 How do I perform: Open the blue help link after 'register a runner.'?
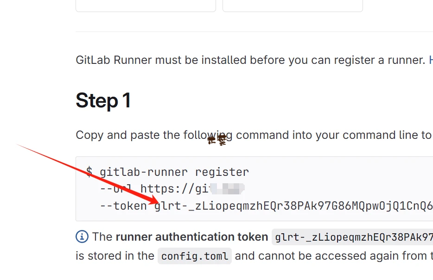[431, 60]
